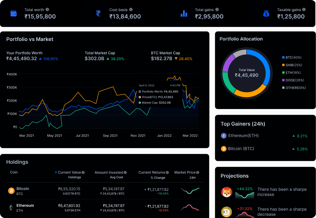This screenshot has height=218, width=316.
Task: Click the Ethereum icon under Top Gainers
Action: 224,136
